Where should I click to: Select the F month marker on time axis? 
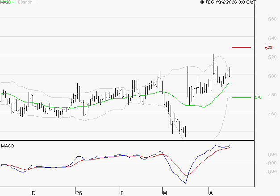point(121,193)
